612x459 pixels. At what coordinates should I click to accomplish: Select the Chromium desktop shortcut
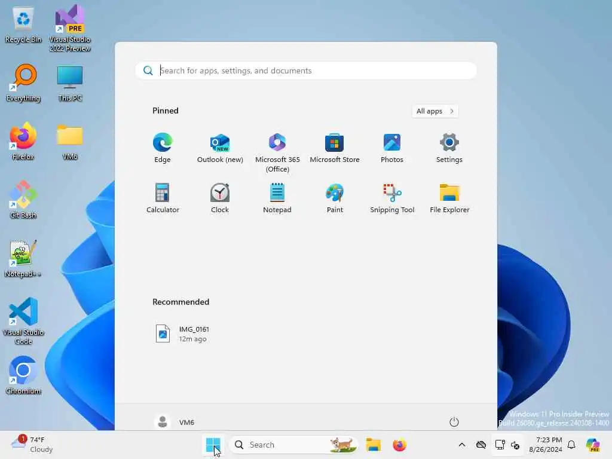23,375
